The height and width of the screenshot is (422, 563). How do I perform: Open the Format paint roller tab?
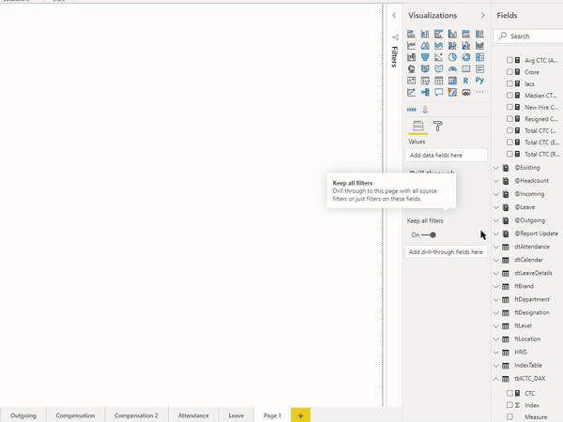[x=437, y=127]
